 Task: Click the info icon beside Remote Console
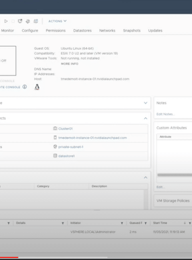[24, 87]
